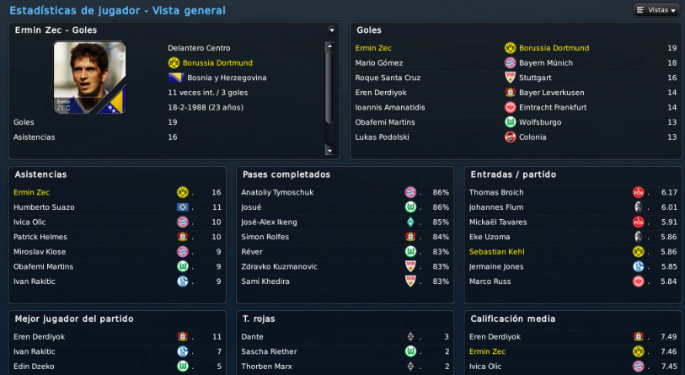This screenshot has width=685, height=375.
Task: Click the Borussia Dortmund link in the profile
Action: pos(217,63)
